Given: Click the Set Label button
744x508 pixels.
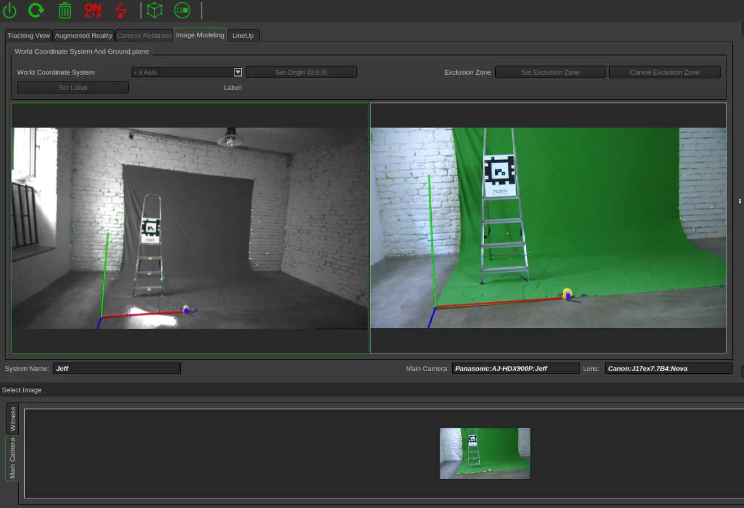Looking at the screenshot, I should 73,88.
